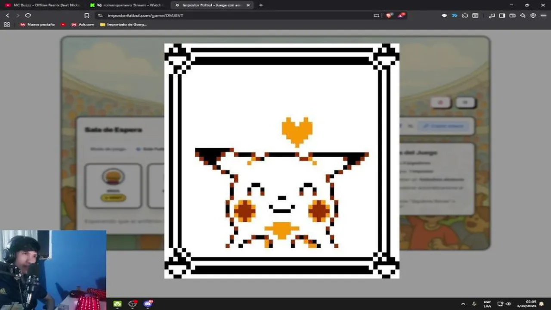Open the ESP LAA language switcher
Image resolution: width=551 pixels, height=310 pixels.
pyautogui.click(x=487, y=304)
